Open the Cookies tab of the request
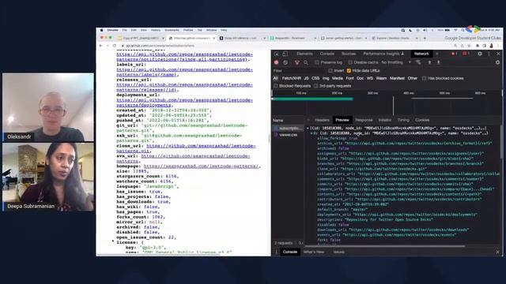The width and height of the screenshot is (506, 284). tap(422, 120)
